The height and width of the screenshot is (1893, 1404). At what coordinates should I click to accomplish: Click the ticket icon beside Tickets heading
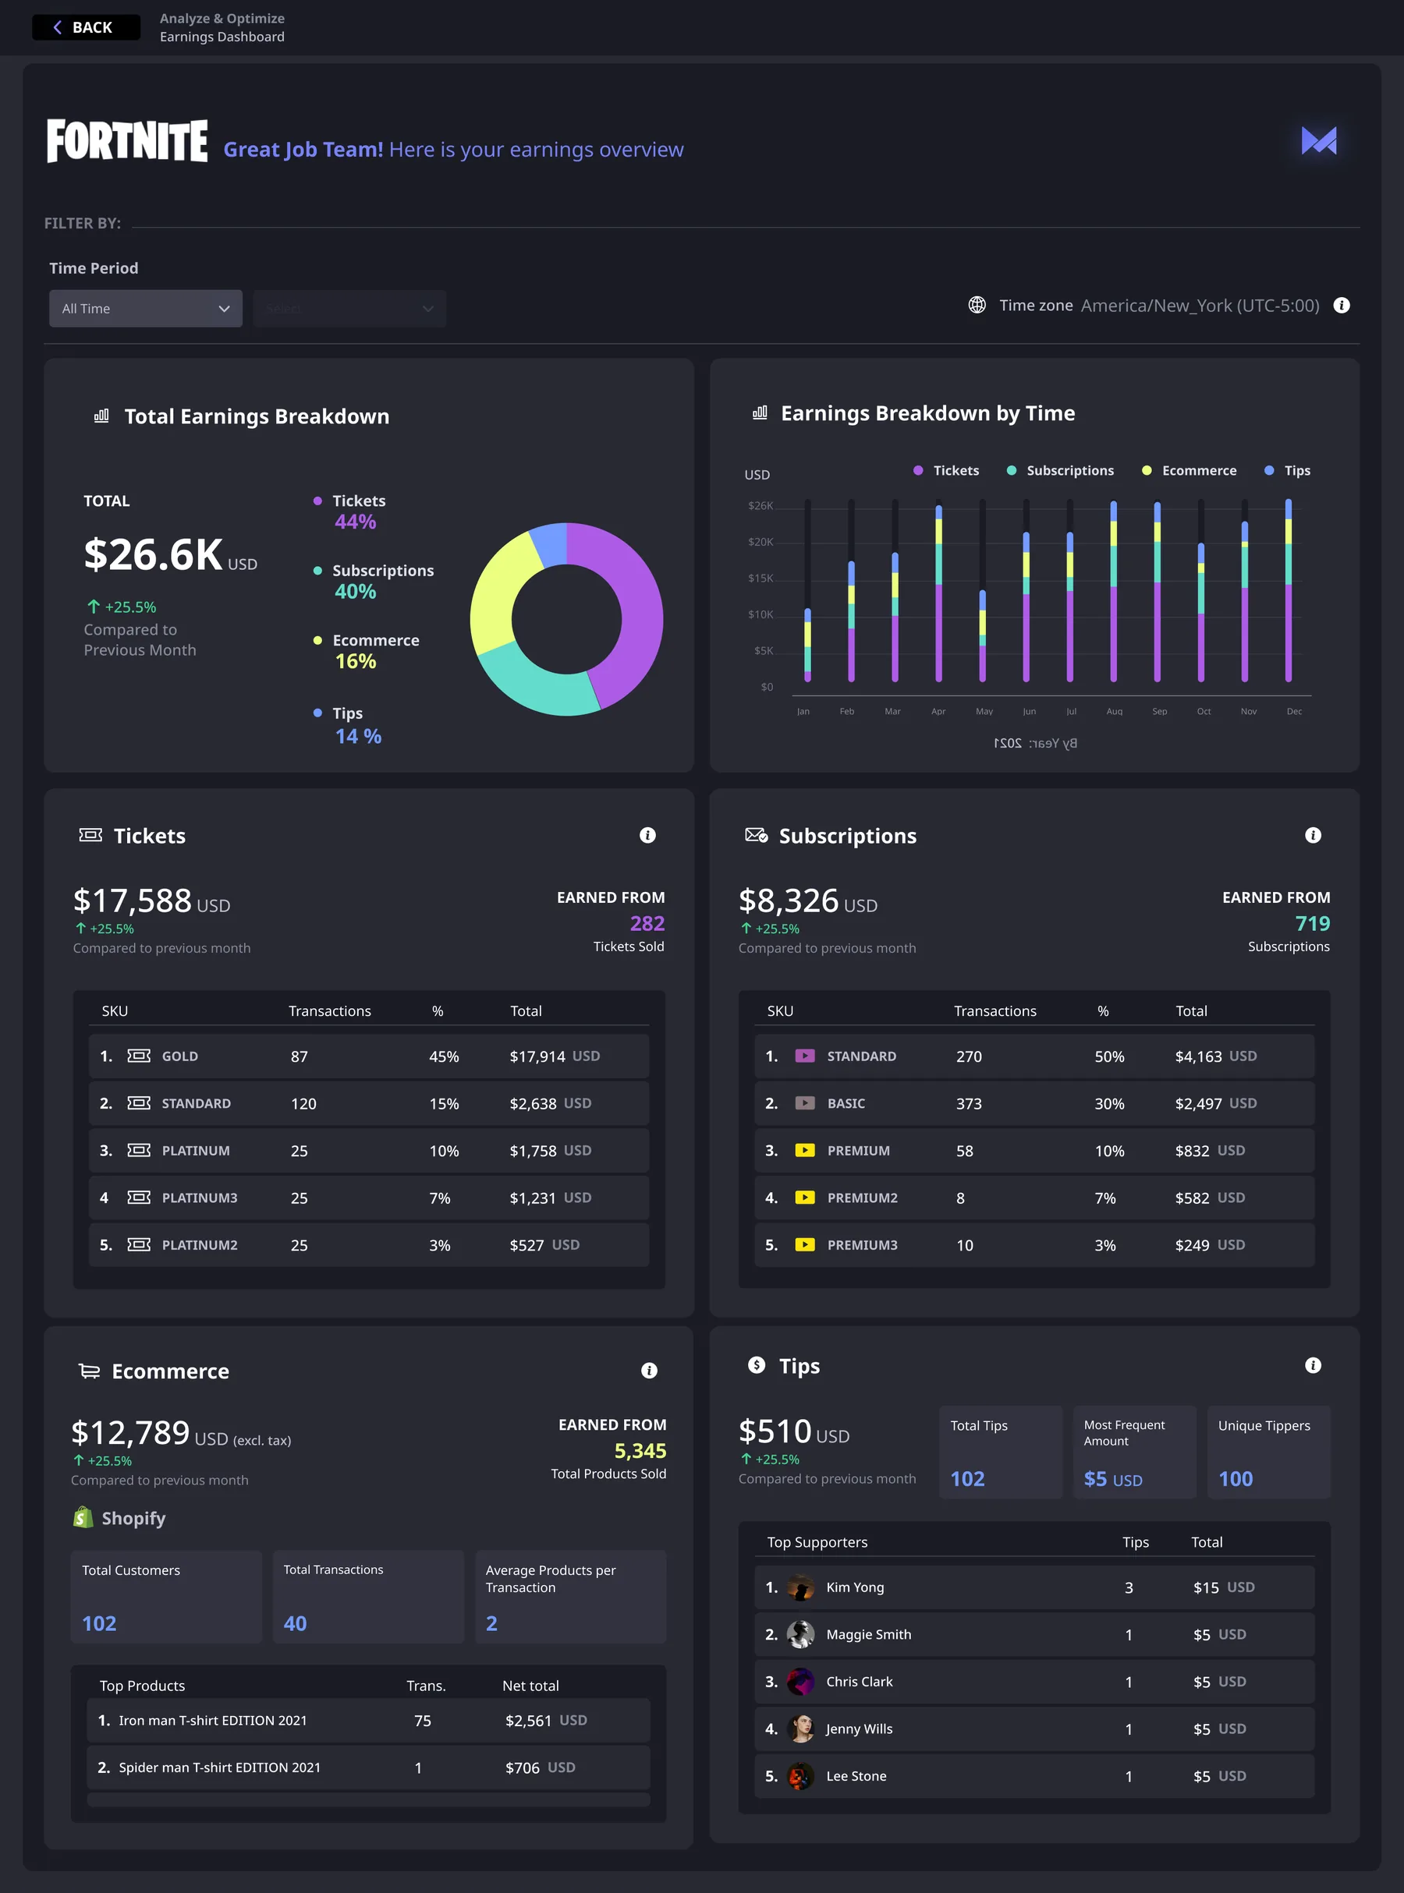click(90, 836)
